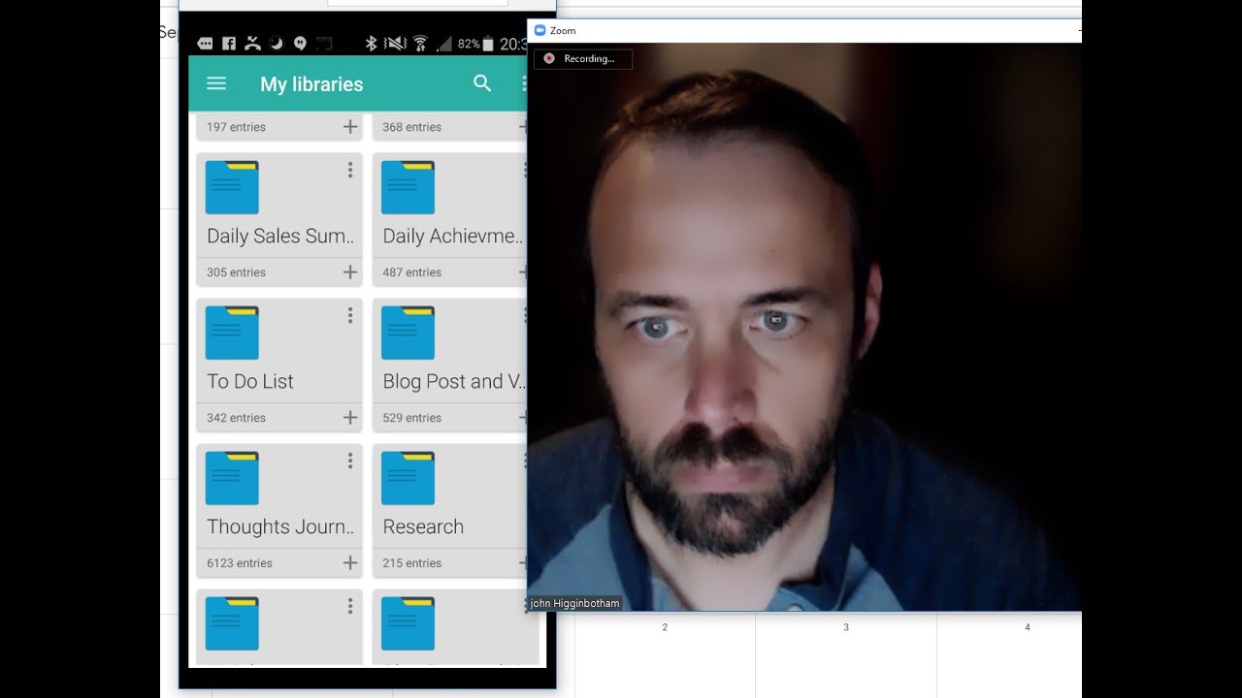Select the My libraries title
Image resolution: width=1242 pixels, height=698 pixels.
pos(311,84)
